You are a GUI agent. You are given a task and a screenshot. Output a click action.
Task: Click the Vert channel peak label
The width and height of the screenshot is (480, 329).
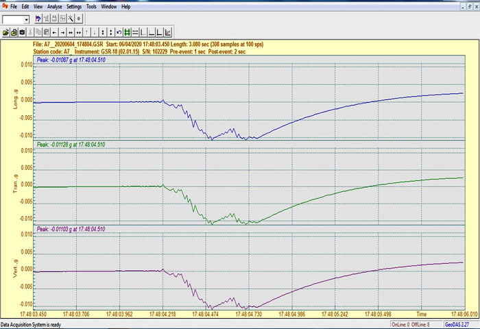tap(71, 229)
